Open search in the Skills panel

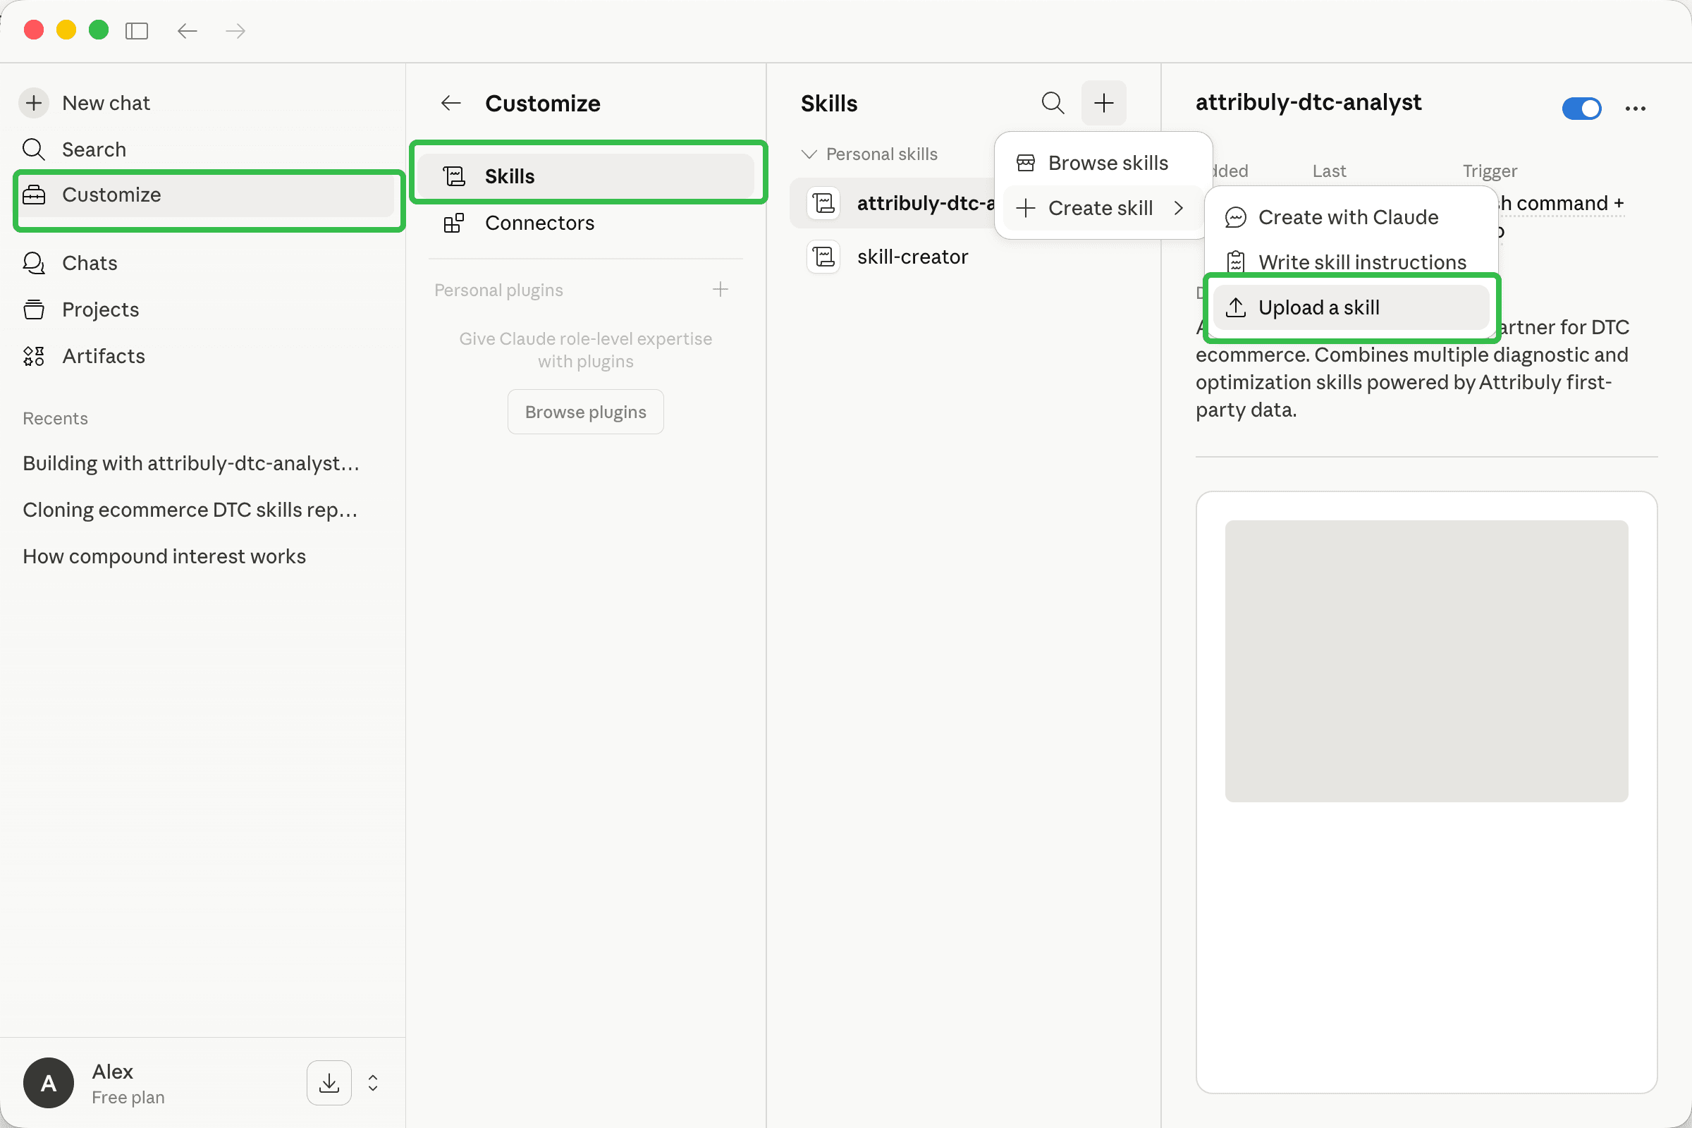[x=1053, y=103]
